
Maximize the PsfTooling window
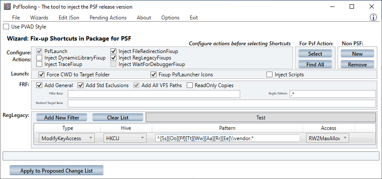[x=352, y=6]
